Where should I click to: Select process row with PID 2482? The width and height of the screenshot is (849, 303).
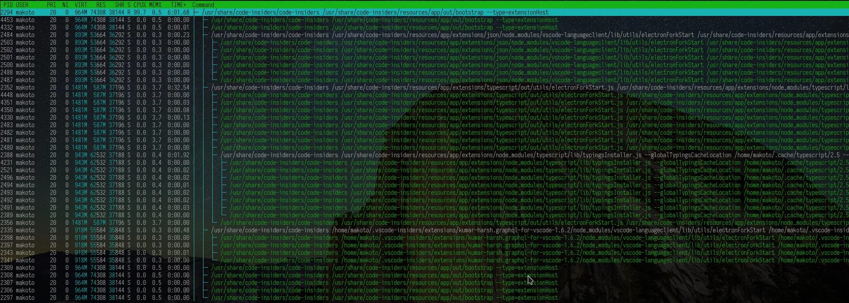(424, 133)
